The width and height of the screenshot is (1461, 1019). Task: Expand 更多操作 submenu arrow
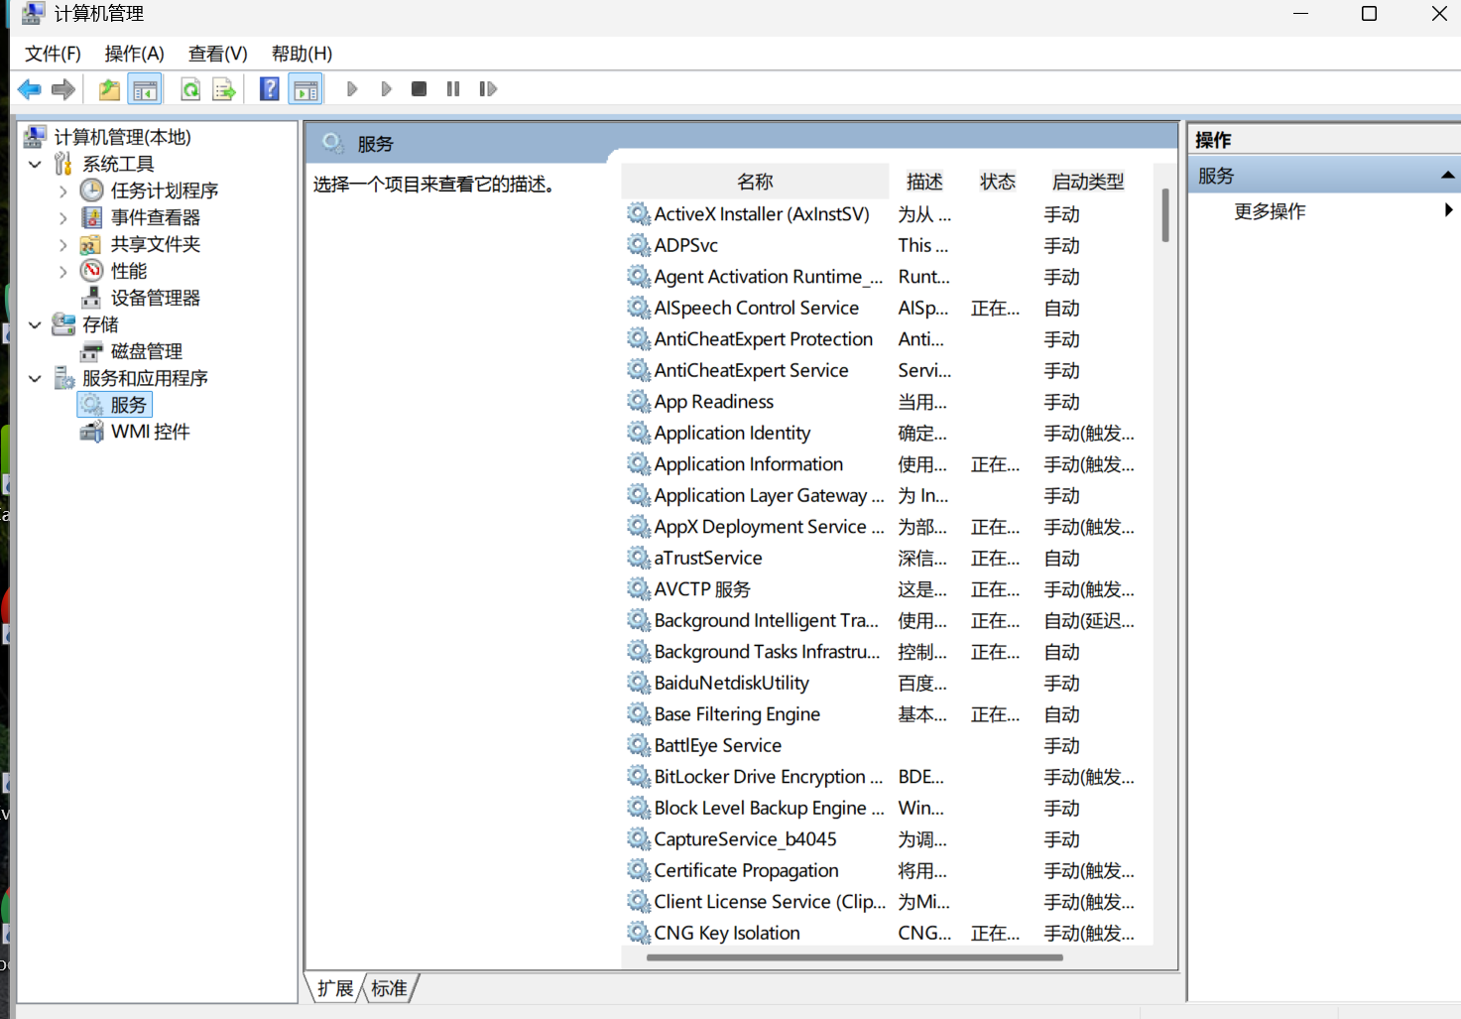point(1449,210)
